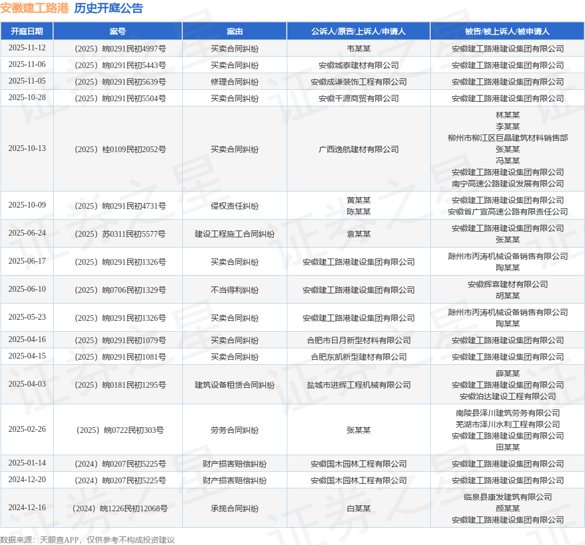Viewport: 585px width, 545px height.
Task: Click plaintiff 盐城市进辉工程机械有限公司
Action: coord(359,385)
